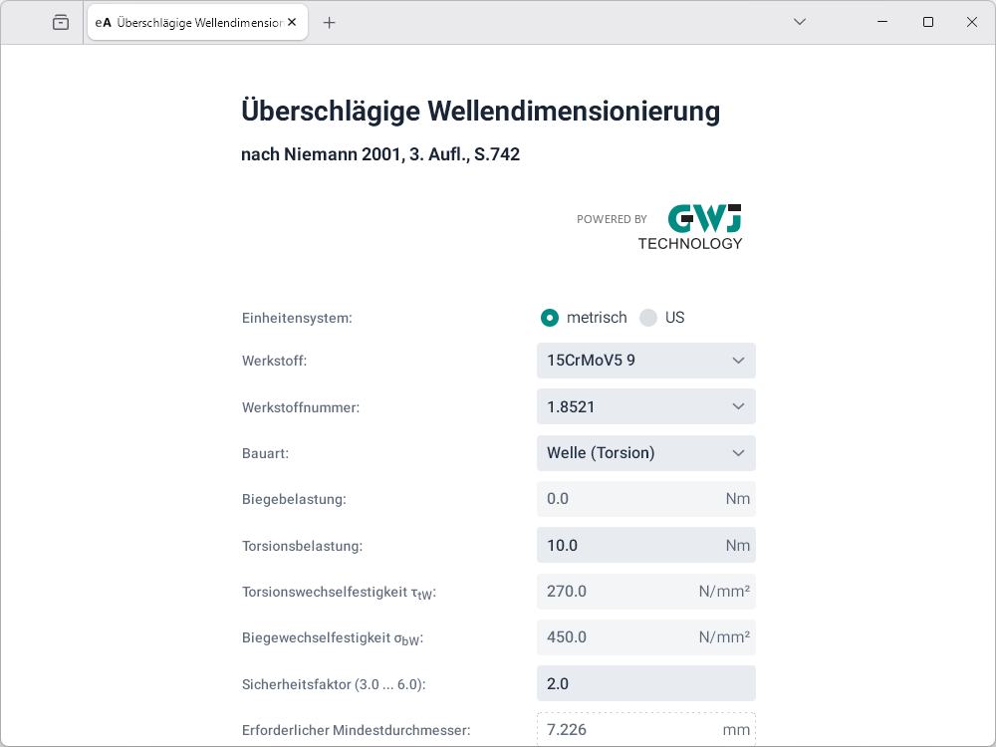Close the Überschlägige Wellendimensionierung tab
The image size is (996, 747).
point(292,22)
